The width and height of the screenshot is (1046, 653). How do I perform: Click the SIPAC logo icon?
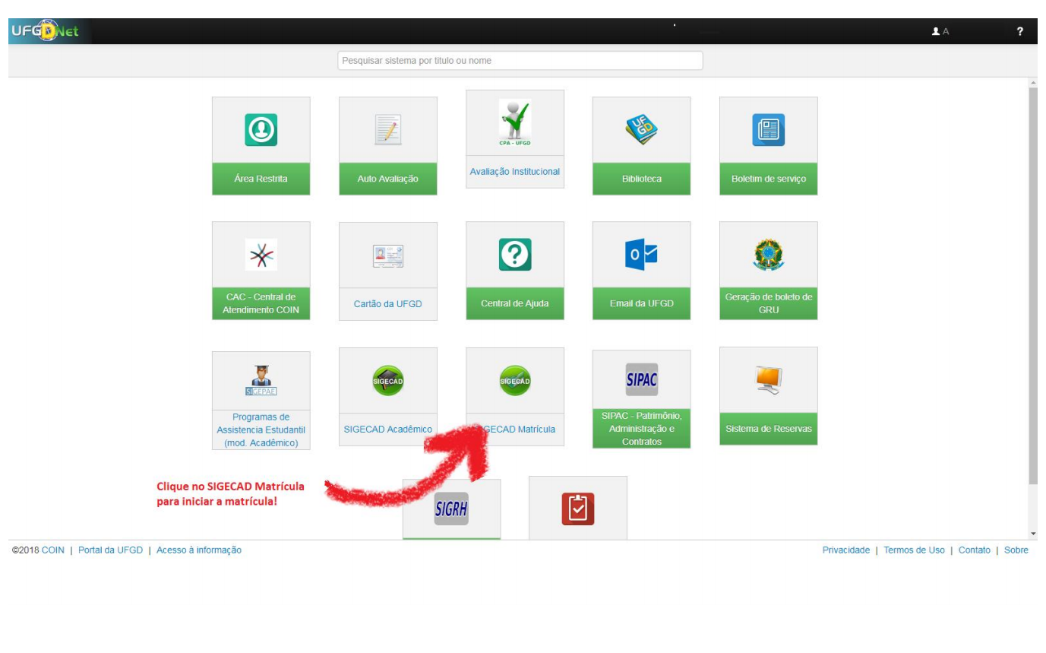(641, 379)
